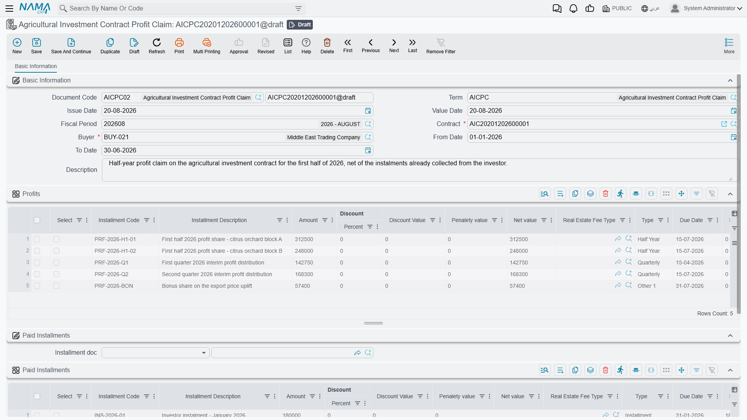Click the Draft status badge
Screen dimensions: 747x420
pyautogui.click(x=300, y=24)
